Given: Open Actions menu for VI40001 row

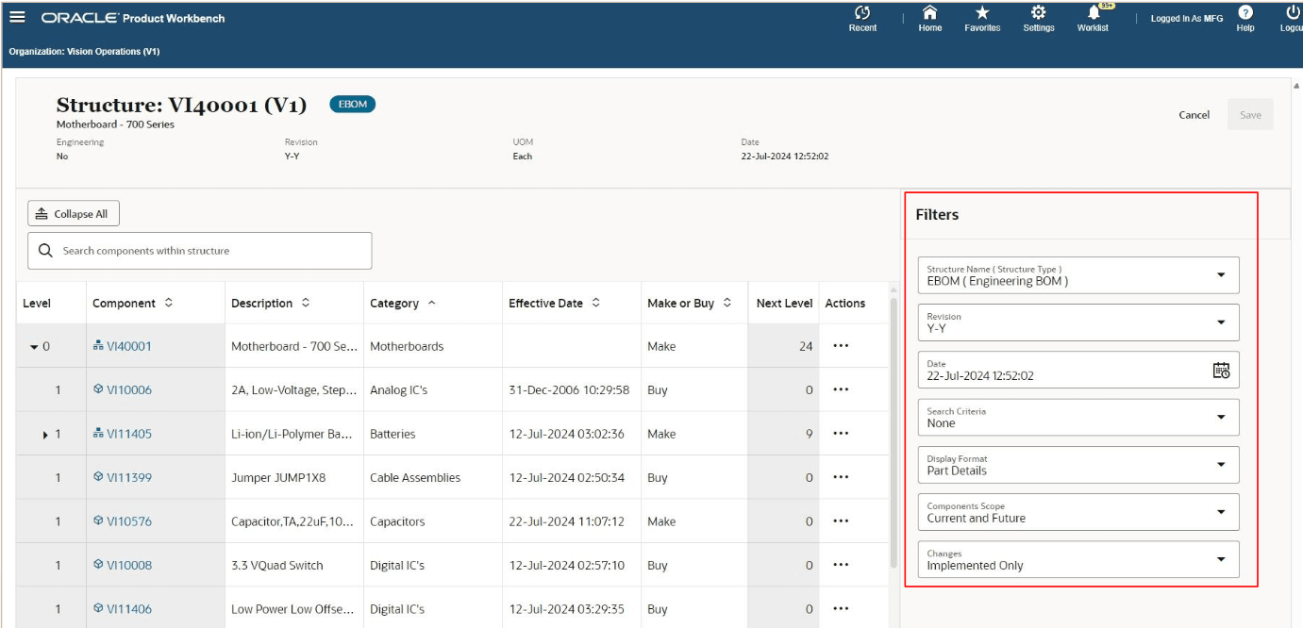Looking at the screenshot, I should click(x=841, y=346).
